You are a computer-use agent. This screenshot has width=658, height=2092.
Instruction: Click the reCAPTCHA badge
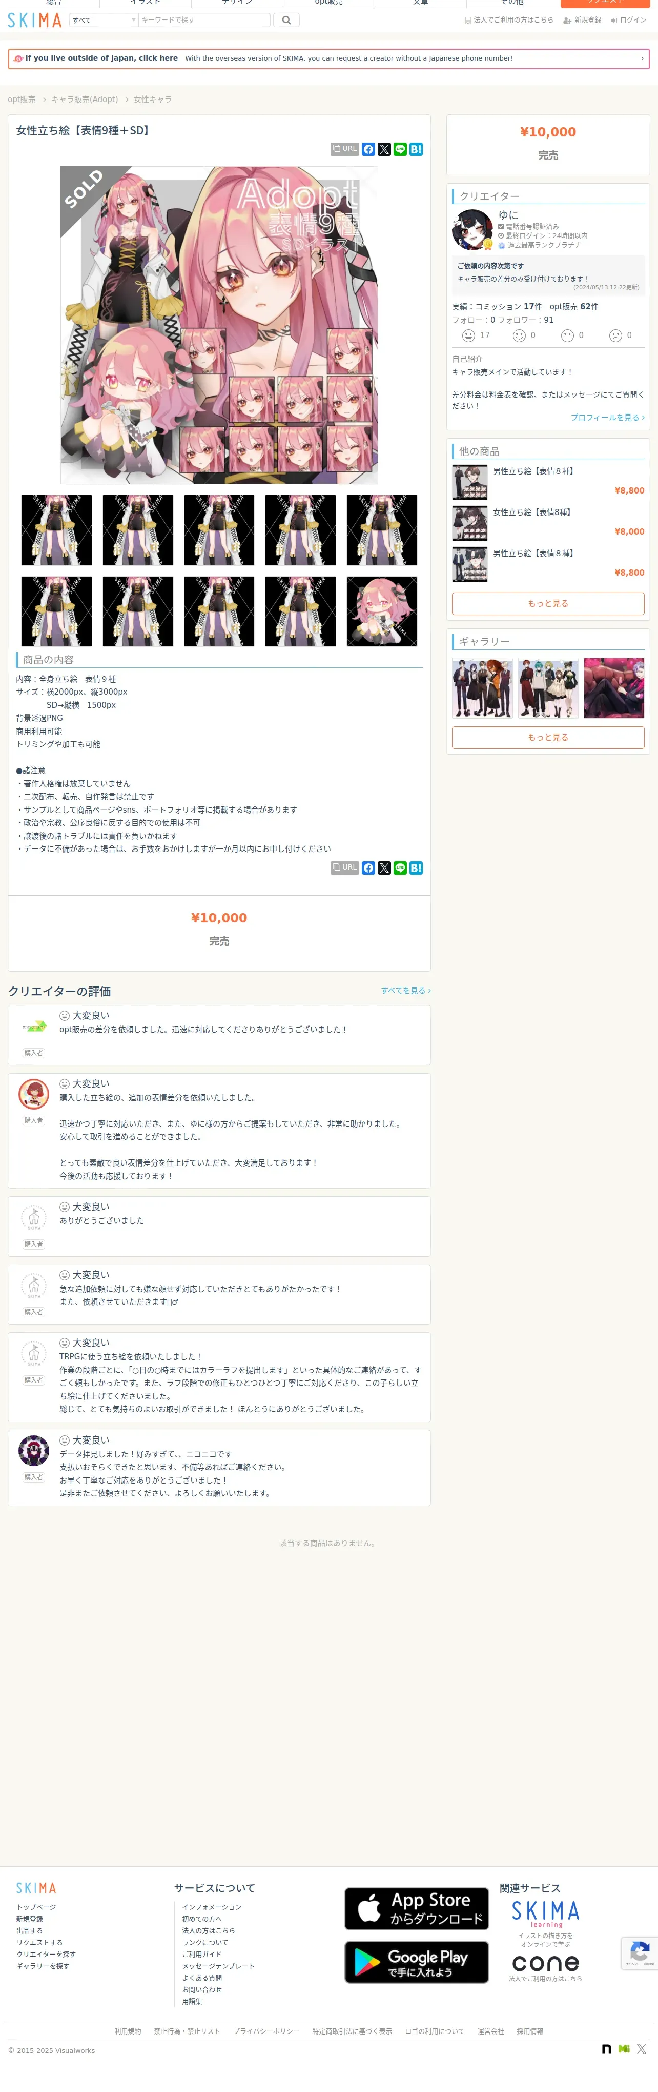point(640,1953)
